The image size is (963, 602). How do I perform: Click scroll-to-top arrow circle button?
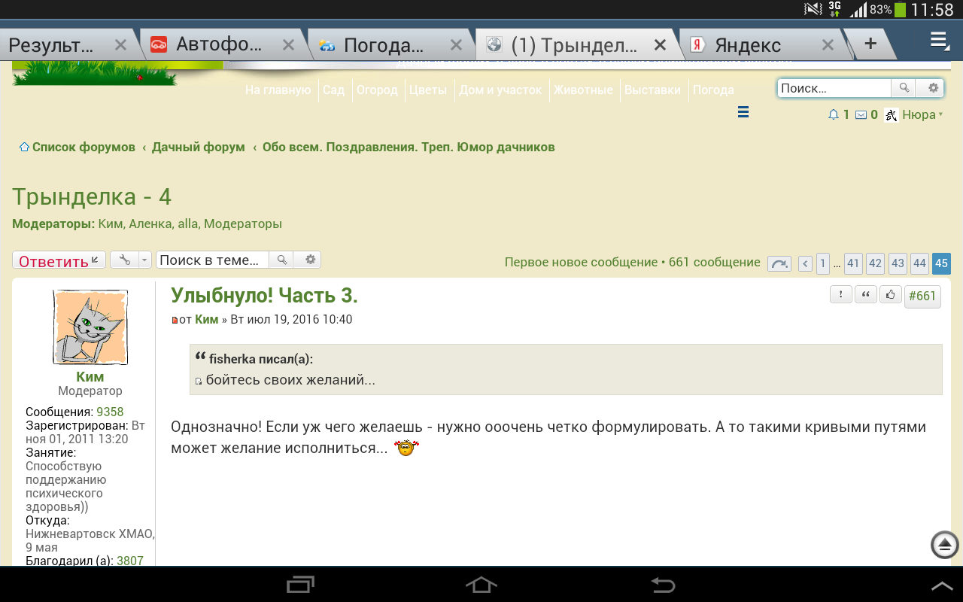(x=945, y=545)
